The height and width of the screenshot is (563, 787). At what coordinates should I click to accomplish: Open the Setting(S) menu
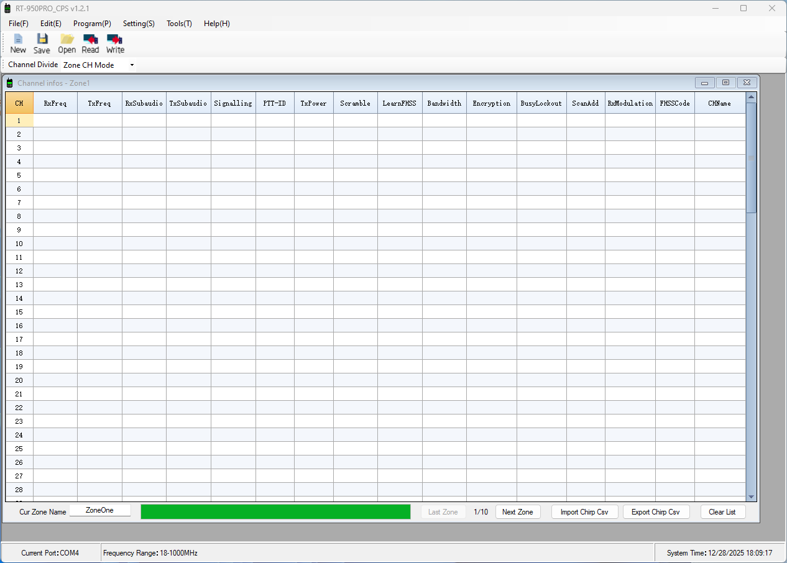139,24
